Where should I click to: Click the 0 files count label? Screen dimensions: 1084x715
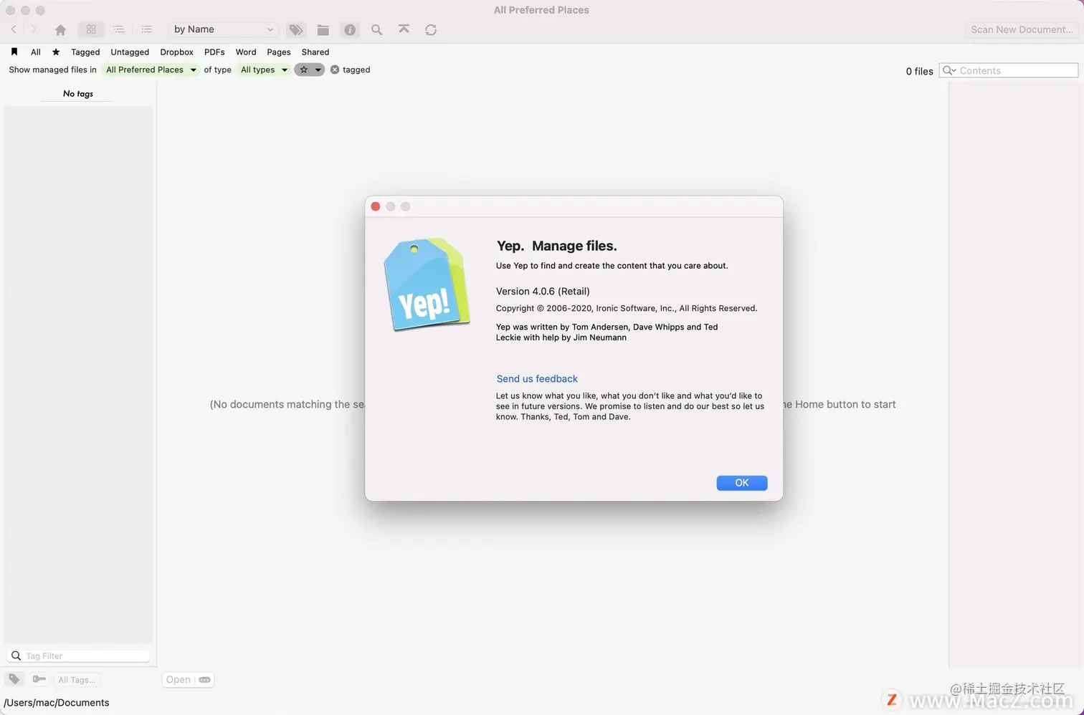tap(919, 71)
